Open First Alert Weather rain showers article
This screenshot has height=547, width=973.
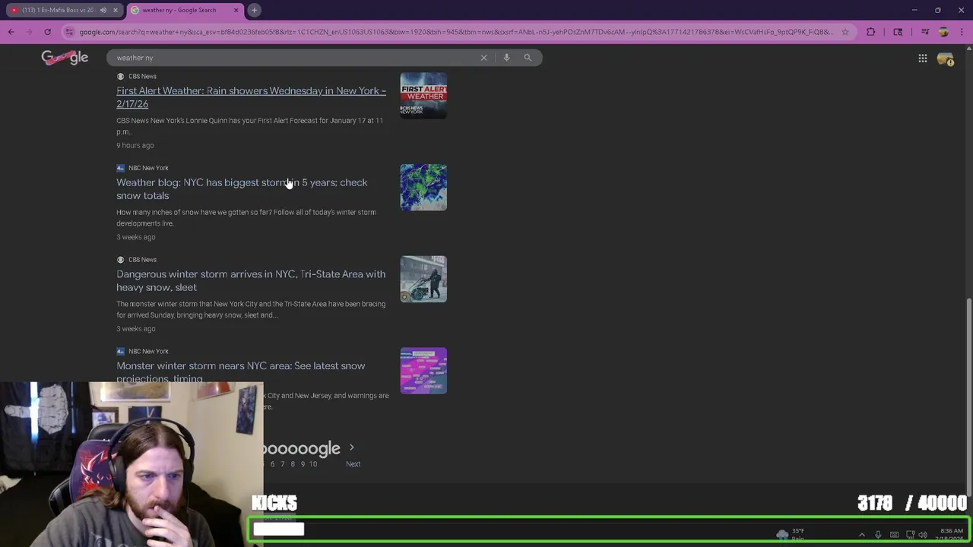[251, 97]
